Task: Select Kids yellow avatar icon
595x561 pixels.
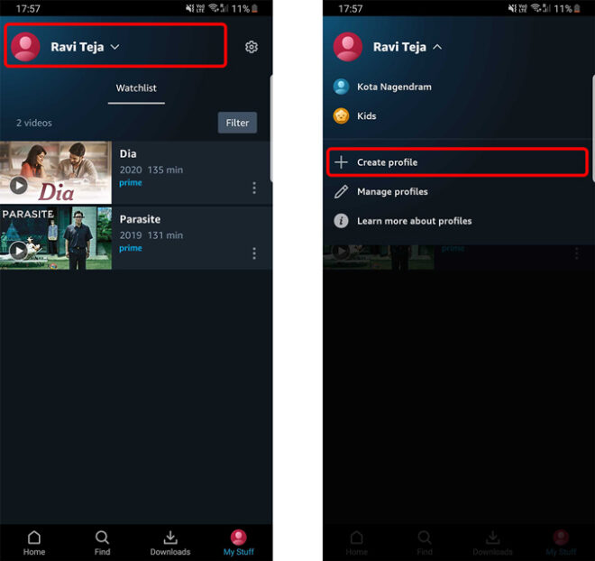Action: (341, 115)
